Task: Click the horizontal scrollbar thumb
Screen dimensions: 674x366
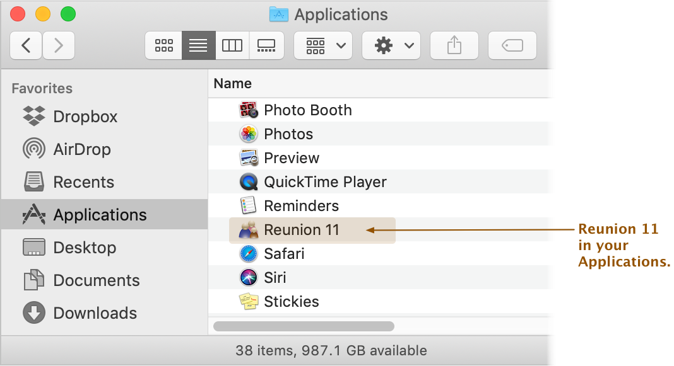Action: pyautogui.click(x=304, y=326)
